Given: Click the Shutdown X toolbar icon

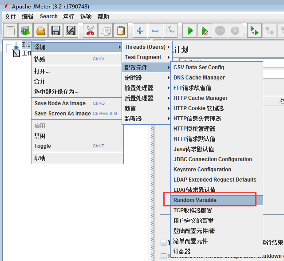Looking at the screenshot, I should (x=235, y=31).
